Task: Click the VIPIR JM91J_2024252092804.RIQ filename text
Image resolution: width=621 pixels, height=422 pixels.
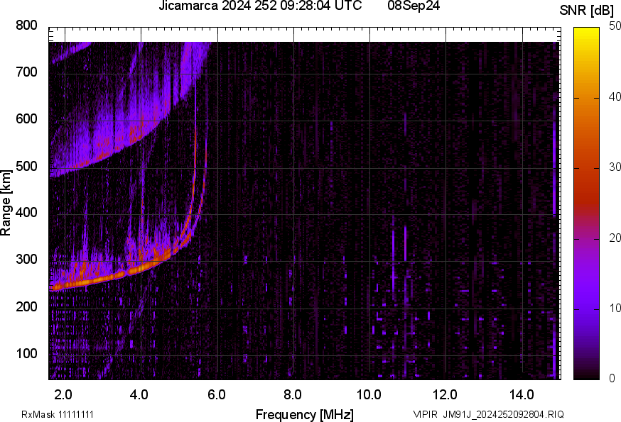Action: pyautogui.click(x=488, y=414)
